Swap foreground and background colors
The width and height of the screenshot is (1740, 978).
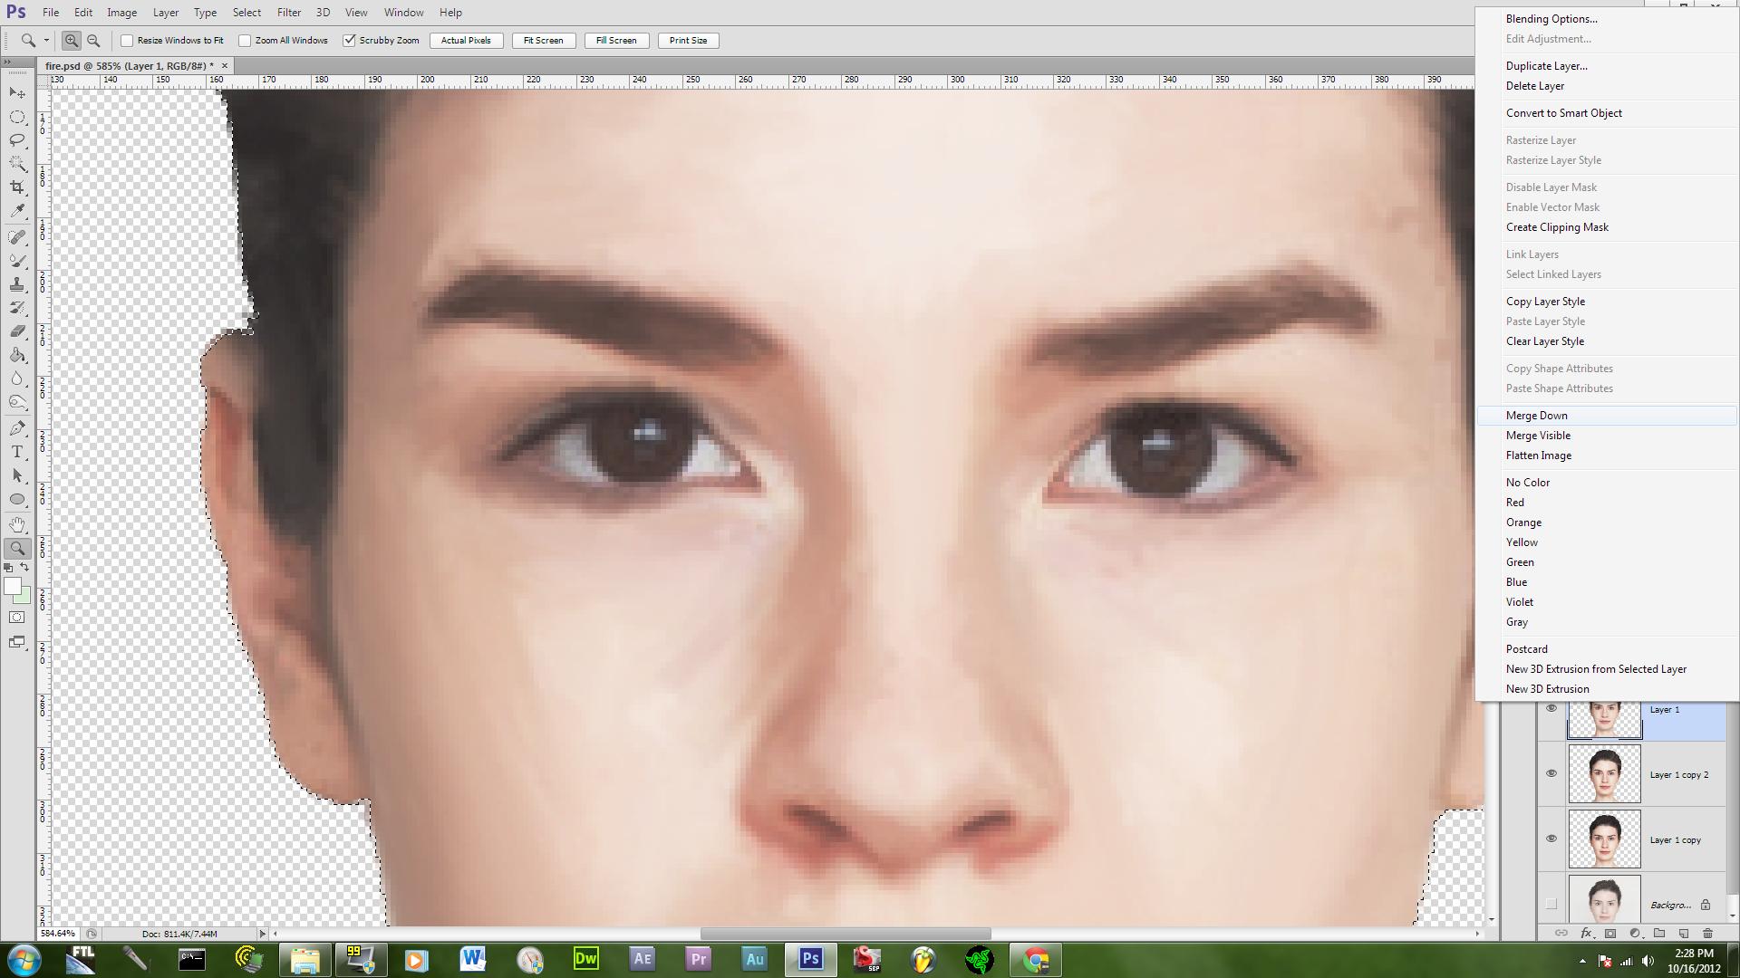point(25,567)
